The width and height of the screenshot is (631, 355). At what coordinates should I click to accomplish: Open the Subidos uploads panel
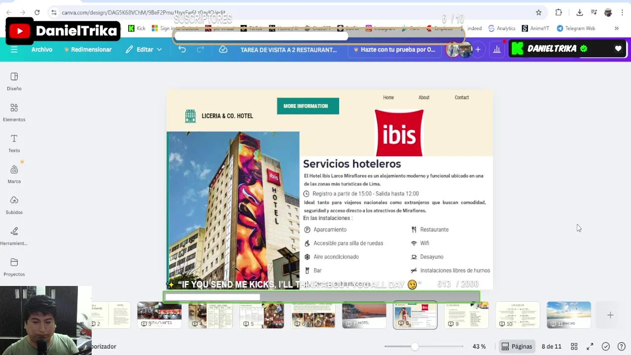(x=14, y=205)
